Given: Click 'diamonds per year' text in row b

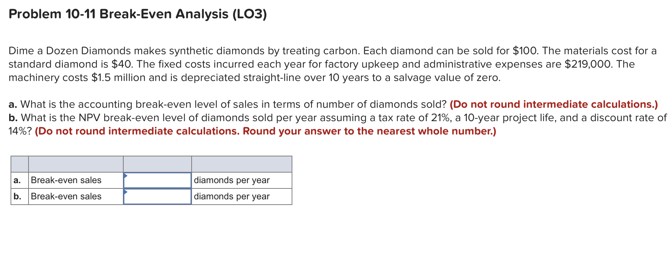Looking at the screenshot, I should pos(232,196).
